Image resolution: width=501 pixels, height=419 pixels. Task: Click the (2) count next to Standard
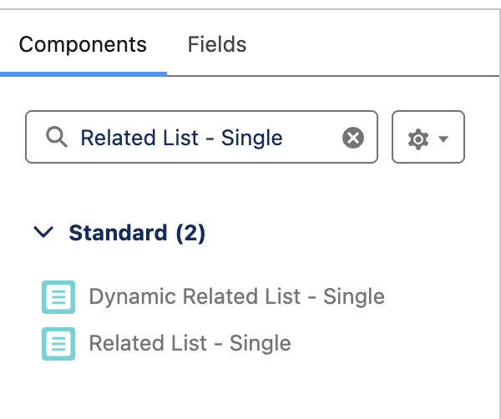pyautogui.click(x=190, y=233)
